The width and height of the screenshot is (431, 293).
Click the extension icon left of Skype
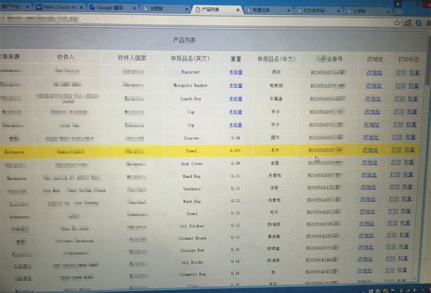point(407,23)
